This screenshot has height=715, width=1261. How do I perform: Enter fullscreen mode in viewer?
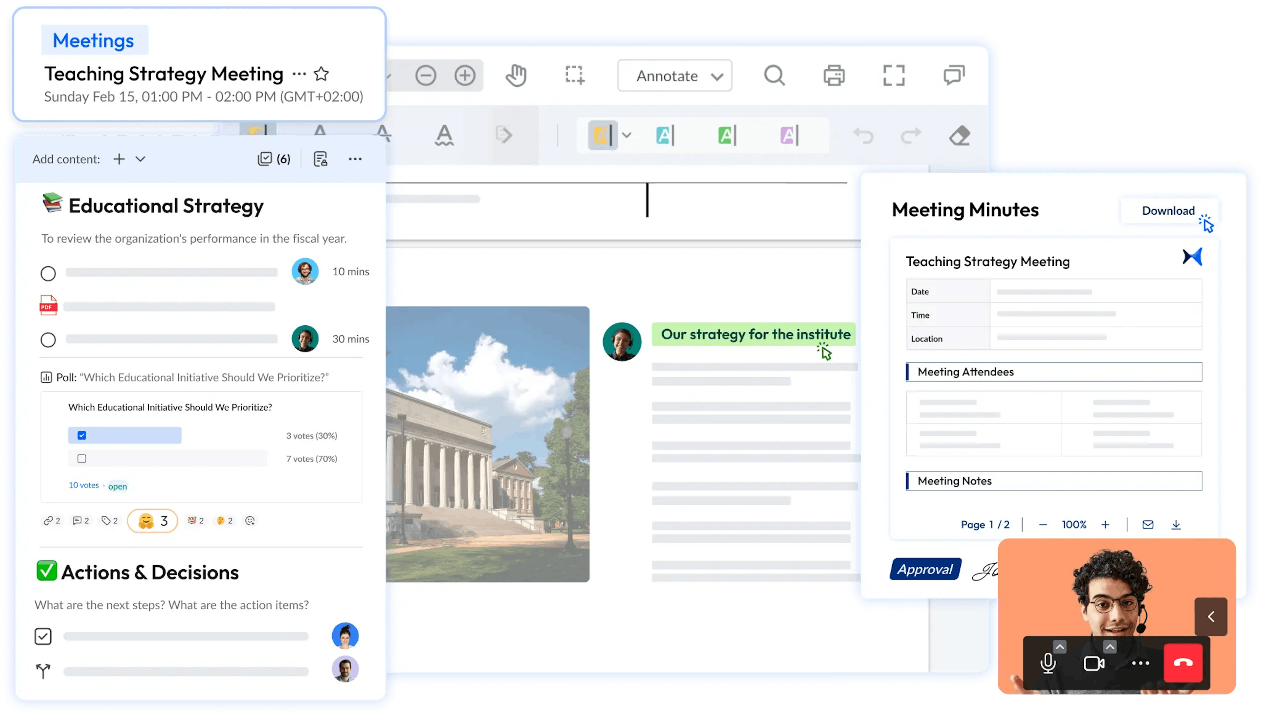(894, 76)
